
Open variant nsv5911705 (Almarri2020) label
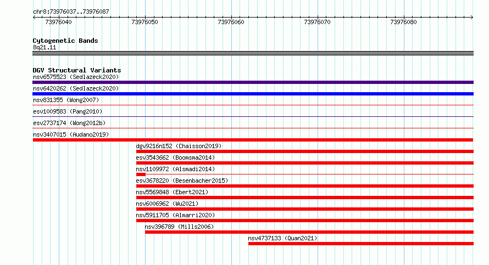coord(175,215)
